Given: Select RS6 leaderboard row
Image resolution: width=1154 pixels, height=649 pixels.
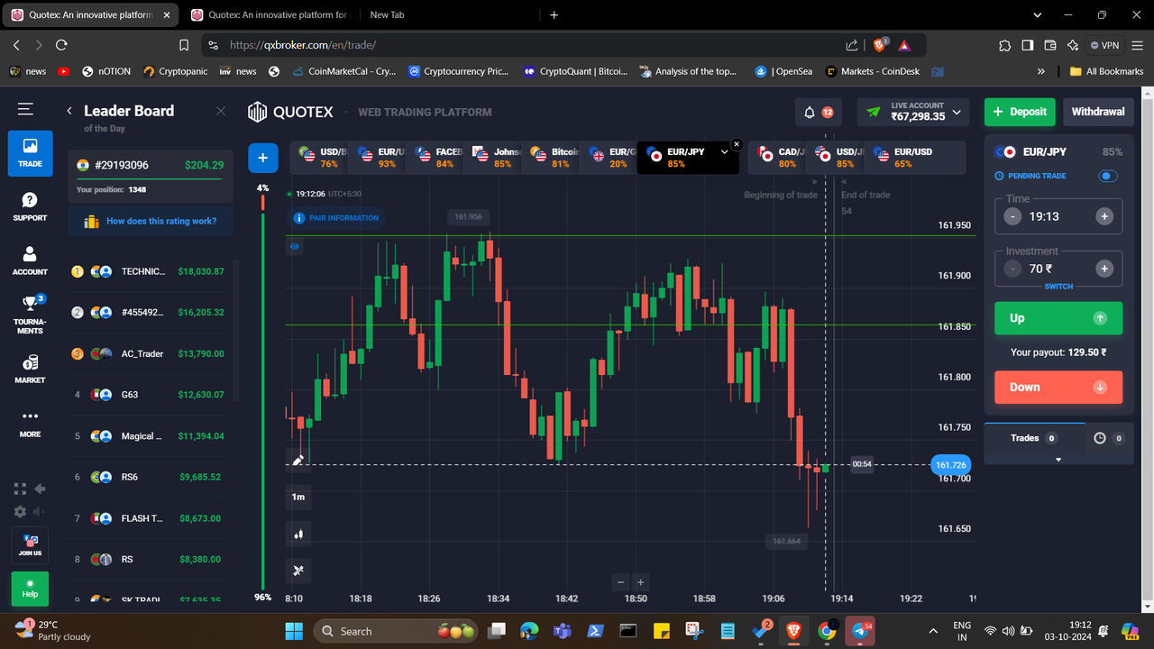Looking at the screenshot, I should coord(150,477).
